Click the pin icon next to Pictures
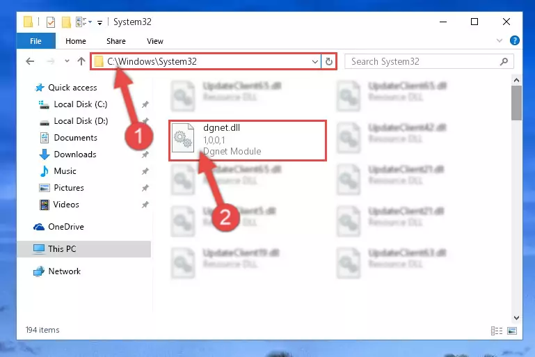535x357 pixels. 145,188
